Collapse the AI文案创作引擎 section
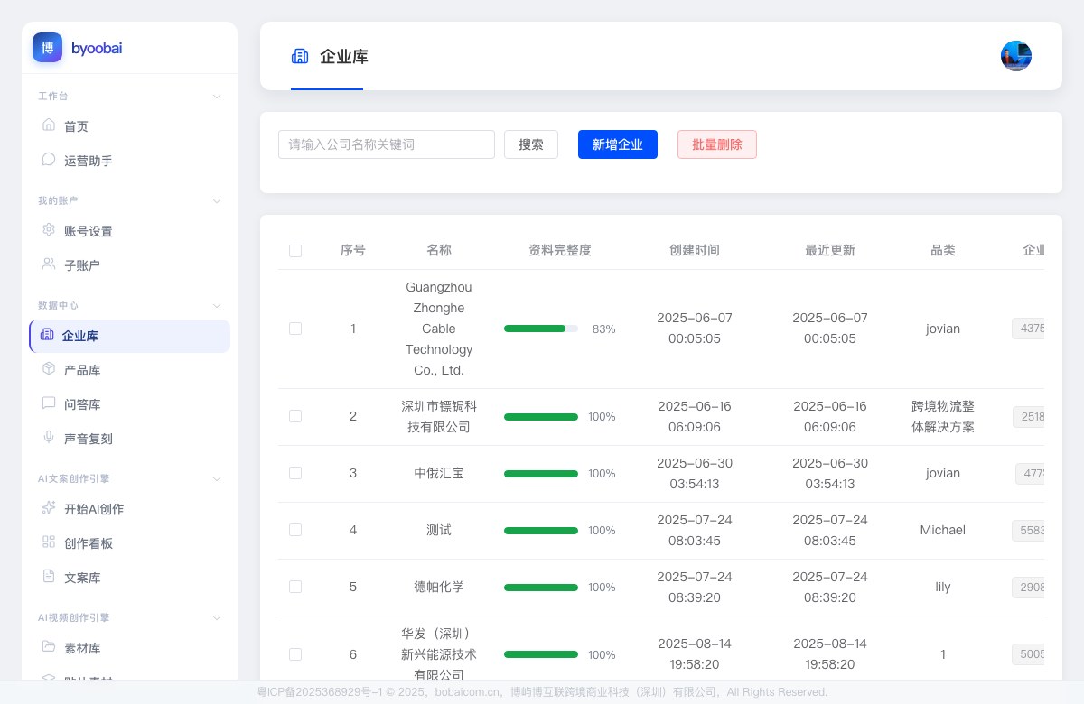 [x=217, y=479]
